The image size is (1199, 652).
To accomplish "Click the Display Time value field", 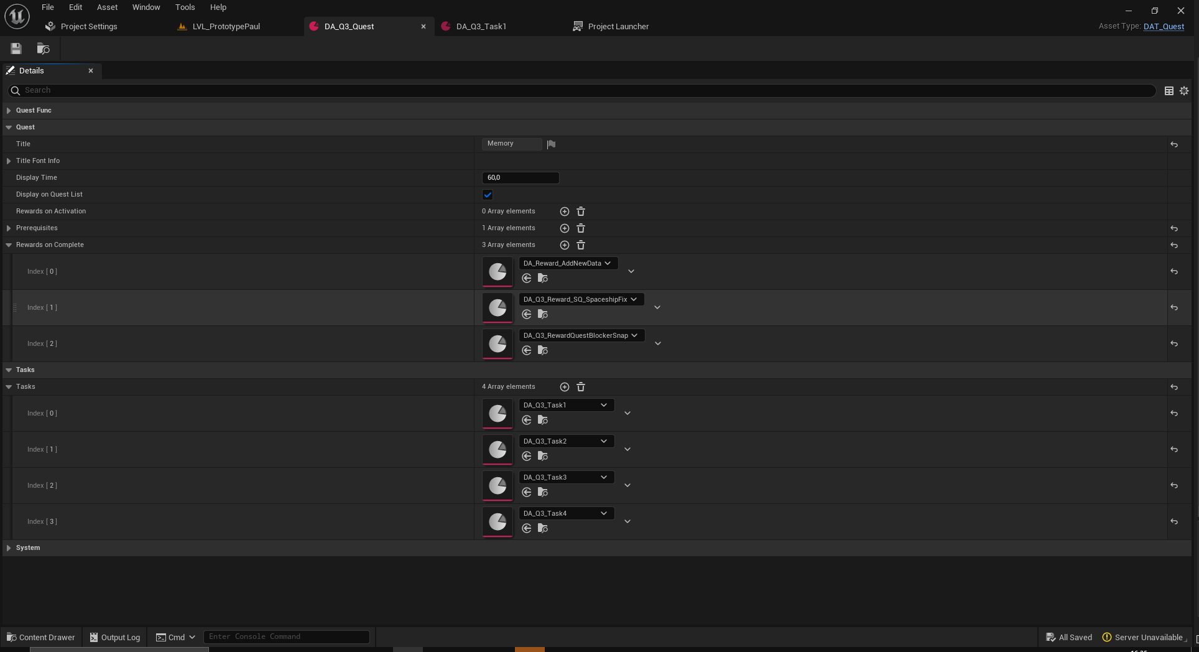I will click(x=520, y=178).
